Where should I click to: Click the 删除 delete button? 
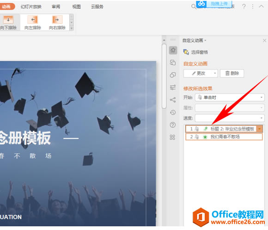232,74
